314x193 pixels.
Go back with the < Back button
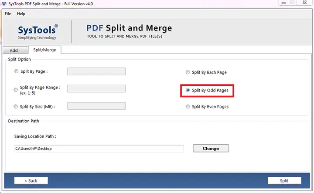point(31,181)
